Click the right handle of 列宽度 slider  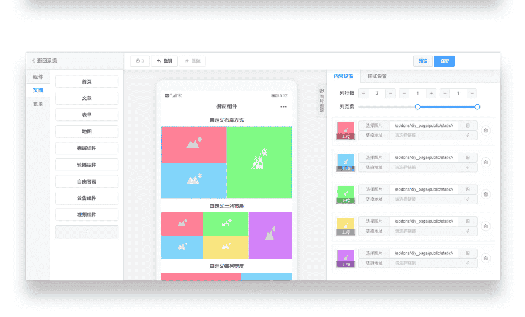(x=478, y=107)
